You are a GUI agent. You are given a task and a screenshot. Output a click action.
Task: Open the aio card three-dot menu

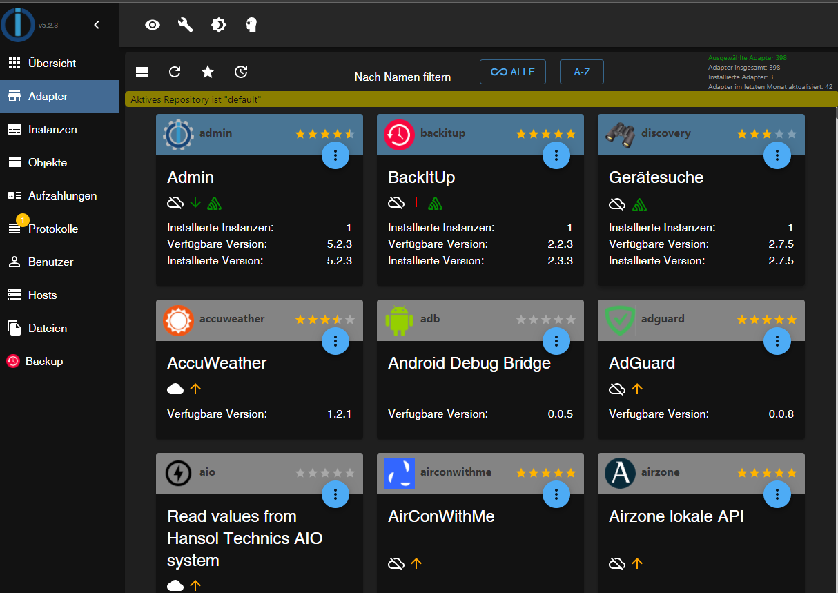(335, 494)
